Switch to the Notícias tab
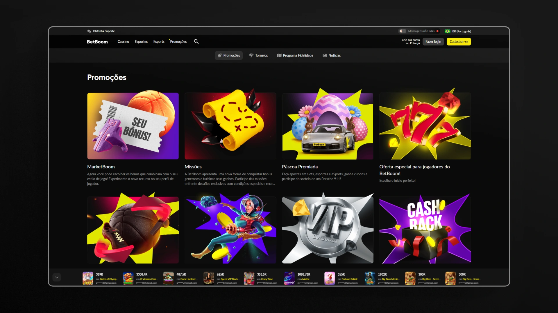This screenshot has height=313, width=558. (x=332, y=55)
